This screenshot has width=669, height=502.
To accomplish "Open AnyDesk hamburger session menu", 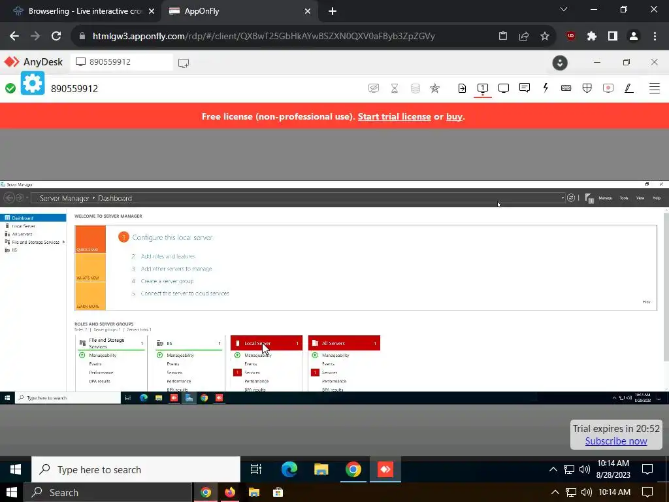I will pyautogui.click(x=655, y=88).
